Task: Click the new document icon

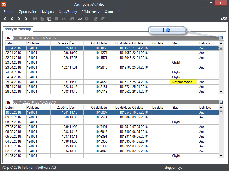Action: tap(42, 19)
